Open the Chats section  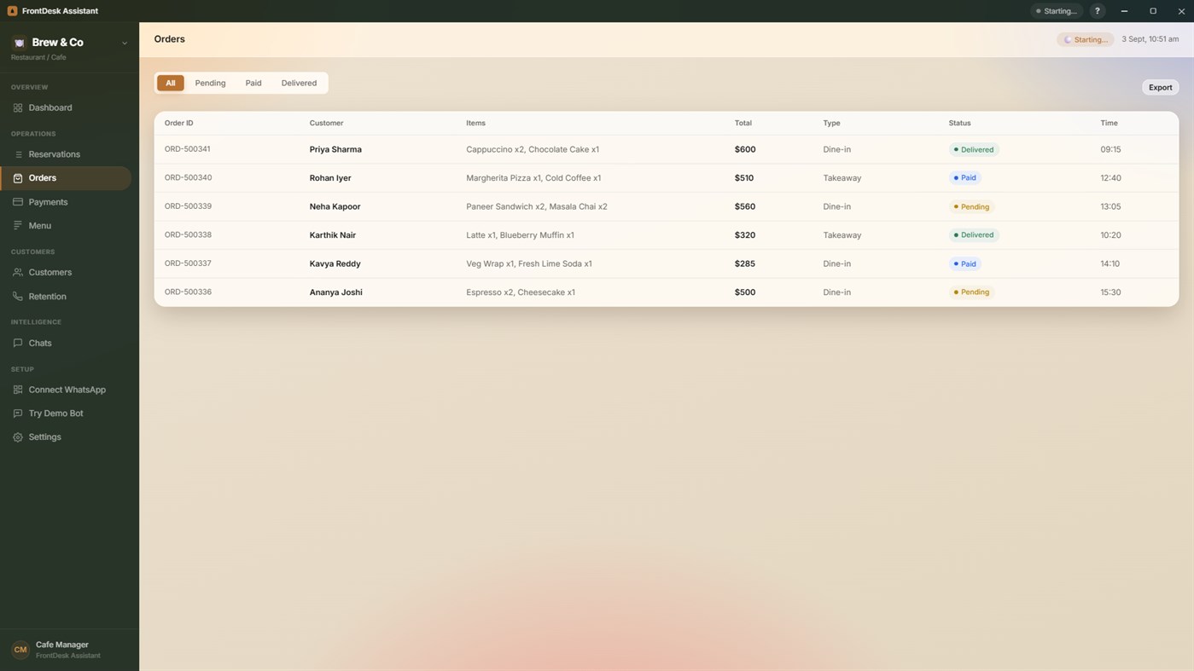pos(66,344)
